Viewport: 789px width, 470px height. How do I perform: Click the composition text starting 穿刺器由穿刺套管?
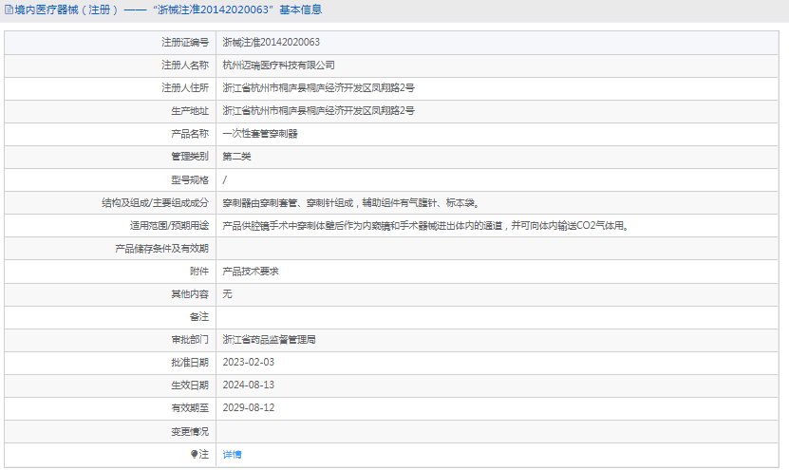(x=351, y=203)
